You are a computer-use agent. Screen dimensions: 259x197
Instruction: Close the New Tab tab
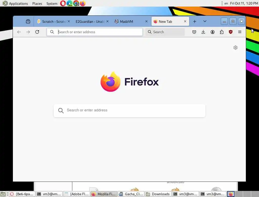click(x=185, y=21)
